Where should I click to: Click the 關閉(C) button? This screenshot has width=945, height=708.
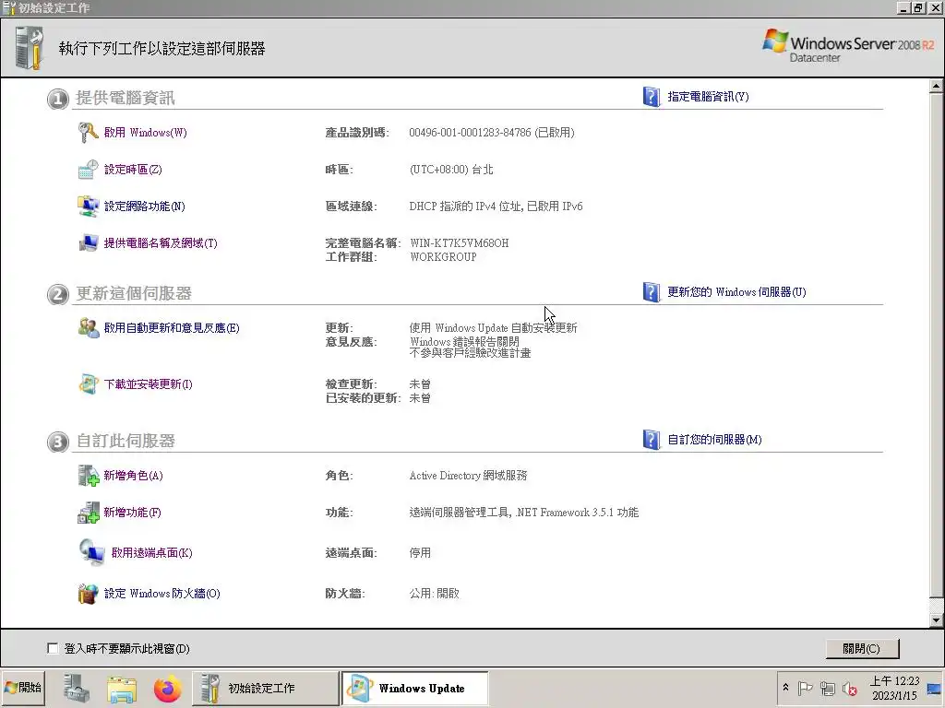[x=862, y=649]
